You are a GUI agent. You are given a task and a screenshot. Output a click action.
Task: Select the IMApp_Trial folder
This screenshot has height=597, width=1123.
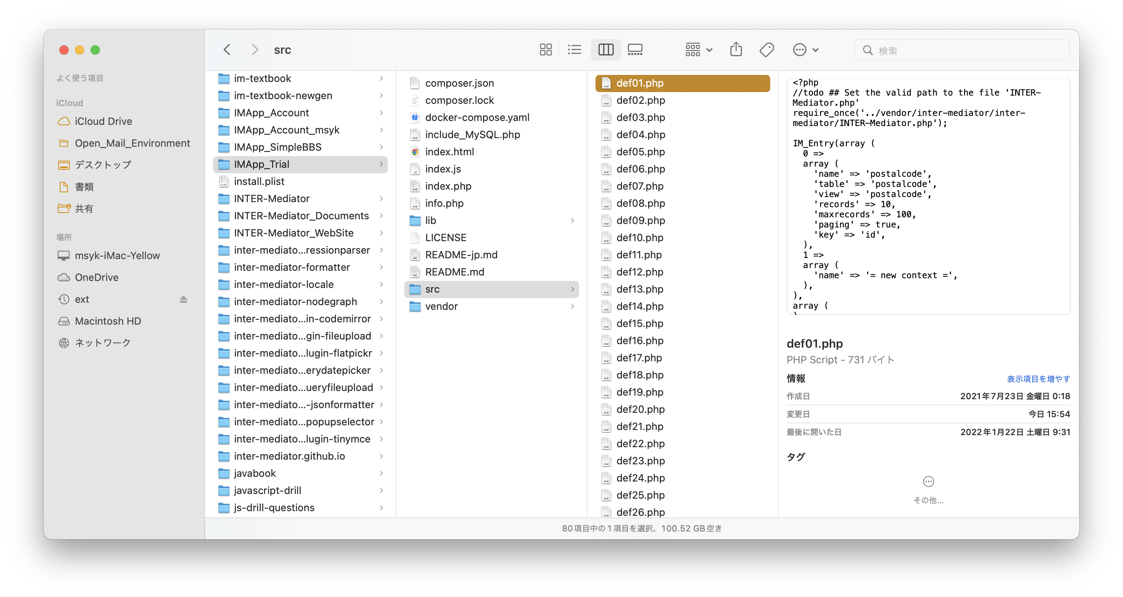click(300, 164)
